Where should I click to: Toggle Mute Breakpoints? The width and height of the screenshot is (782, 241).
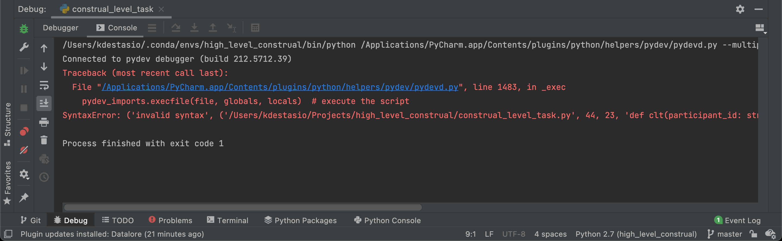(24, 150)
